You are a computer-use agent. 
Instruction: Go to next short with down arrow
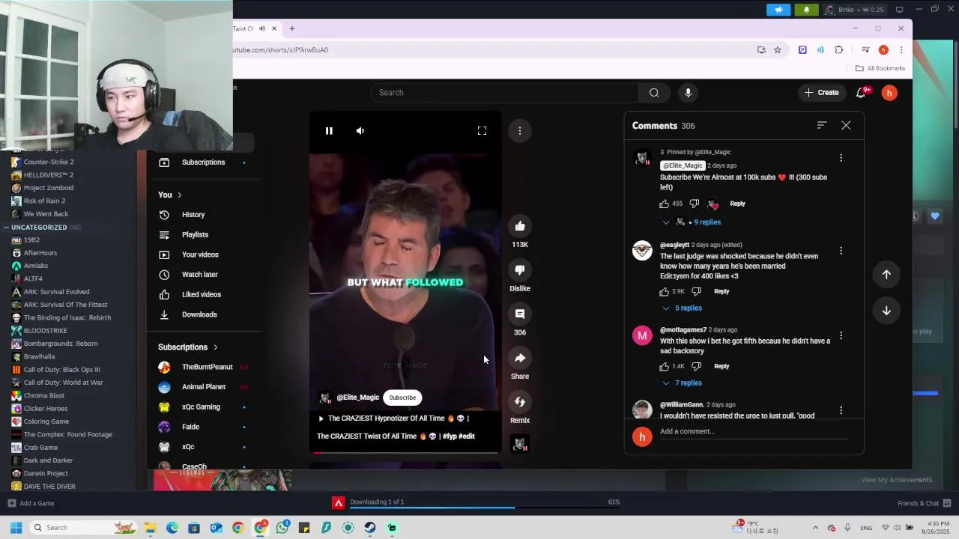[886, 311]
